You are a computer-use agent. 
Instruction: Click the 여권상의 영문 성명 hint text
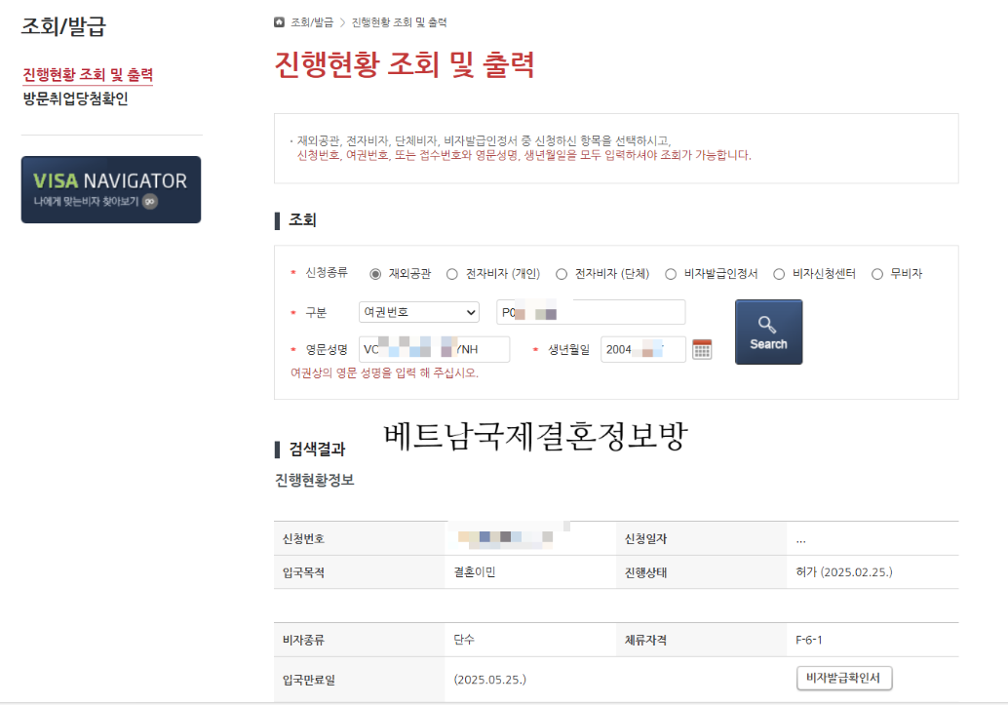384,373
